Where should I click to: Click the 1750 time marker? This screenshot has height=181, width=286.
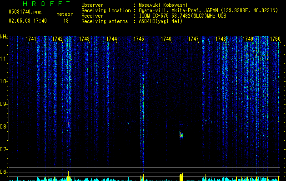[x=275, y=39]
